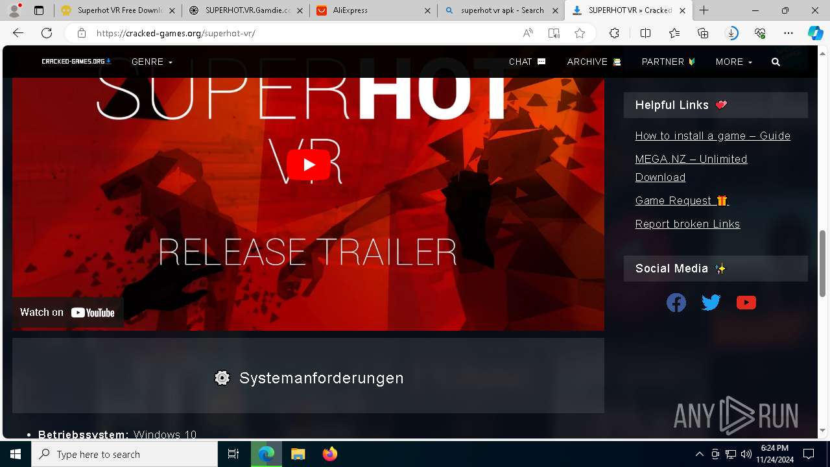This screenshot has height=467, width=830.
Task: Switch to the AliExpress tab
Action: pyautogui.click(x=372, y=10)
